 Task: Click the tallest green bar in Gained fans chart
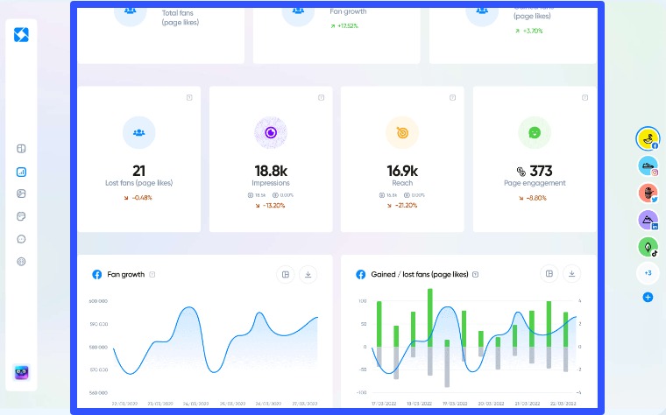coord(429,316)
